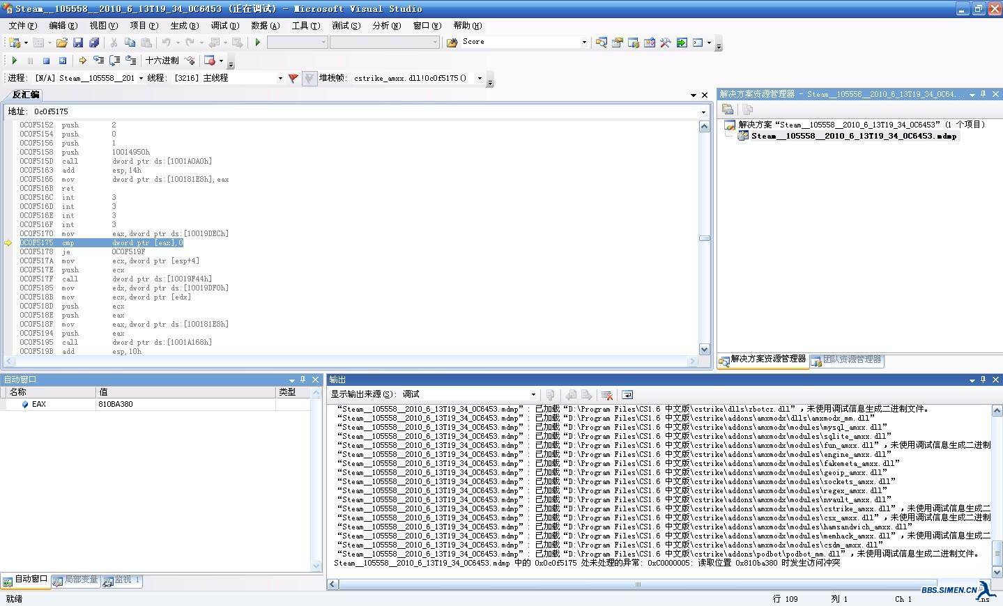Switch to the 局部变量 tab
The image size is (1003, 606).
(x=76, y=580)
